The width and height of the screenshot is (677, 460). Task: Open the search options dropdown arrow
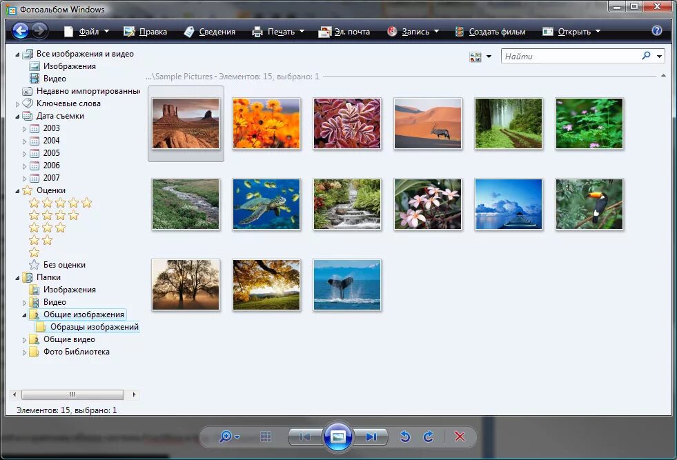click(659, 56)
